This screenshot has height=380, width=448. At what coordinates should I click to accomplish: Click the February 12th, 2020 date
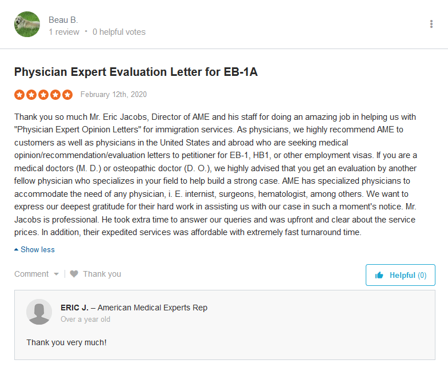pos(113,95)
